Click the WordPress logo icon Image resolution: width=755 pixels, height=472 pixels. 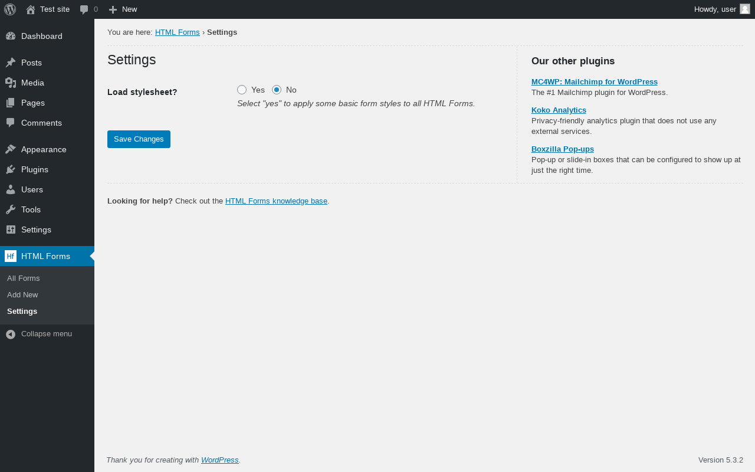[10, 9]
